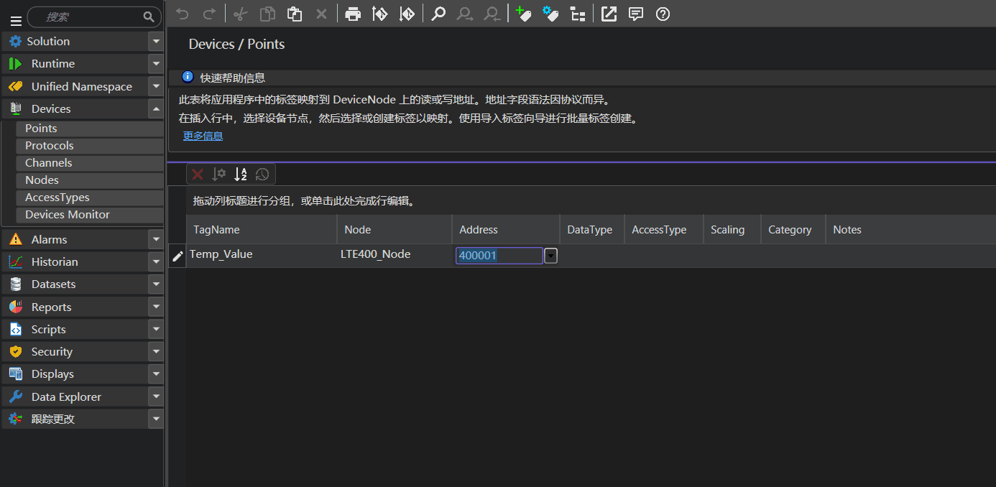Collapse the Devices section arrow
Viewport: 996px width, 487px height.
156,108
